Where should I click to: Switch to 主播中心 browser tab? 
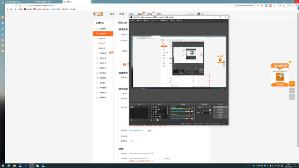tap(77, 2)
